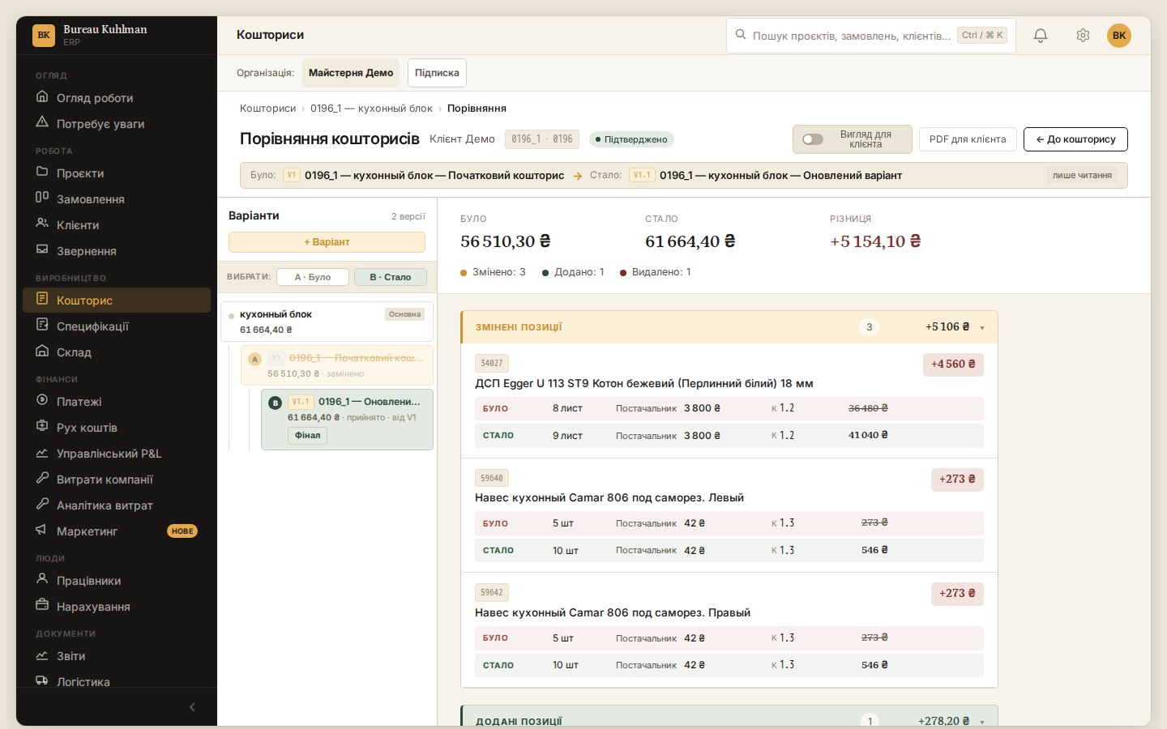The width and height of the screenshot is (1167, 729).
Task: Click PDF для клієнта button
Action: (x=968, y=139)
